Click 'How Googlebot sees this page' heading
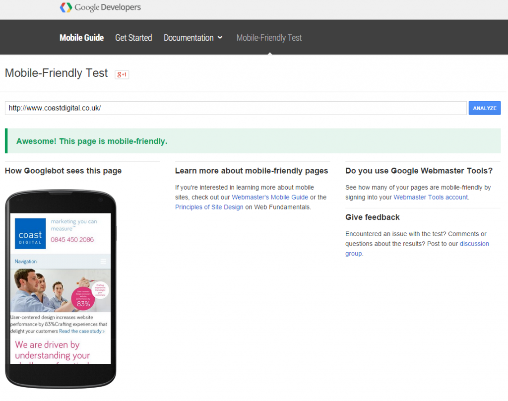508x401 pixels. tap(63, 171)
